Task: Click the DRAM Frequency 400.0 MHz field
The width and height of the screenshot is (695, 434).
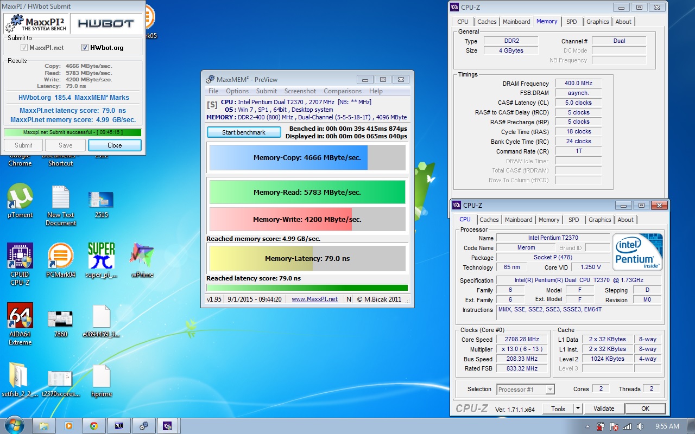Action: (x=578, y=84)
